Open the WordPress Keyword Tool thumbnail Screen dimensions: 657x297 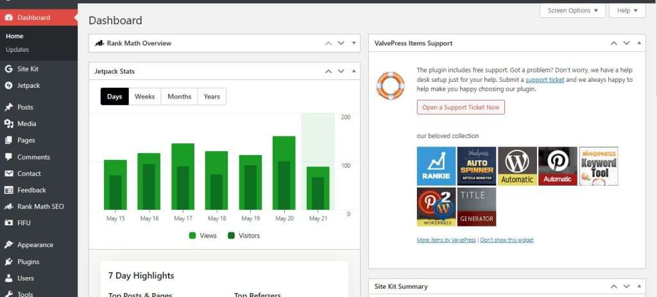coord(599,166)
